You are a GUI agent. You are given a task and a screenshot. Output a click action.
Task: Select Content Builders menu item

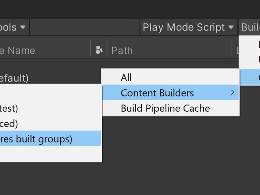157,93
